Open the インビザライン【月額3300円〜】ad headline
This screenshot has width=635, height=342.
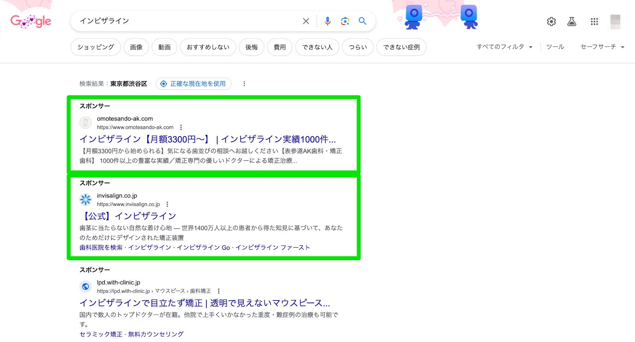pos(208,139)
